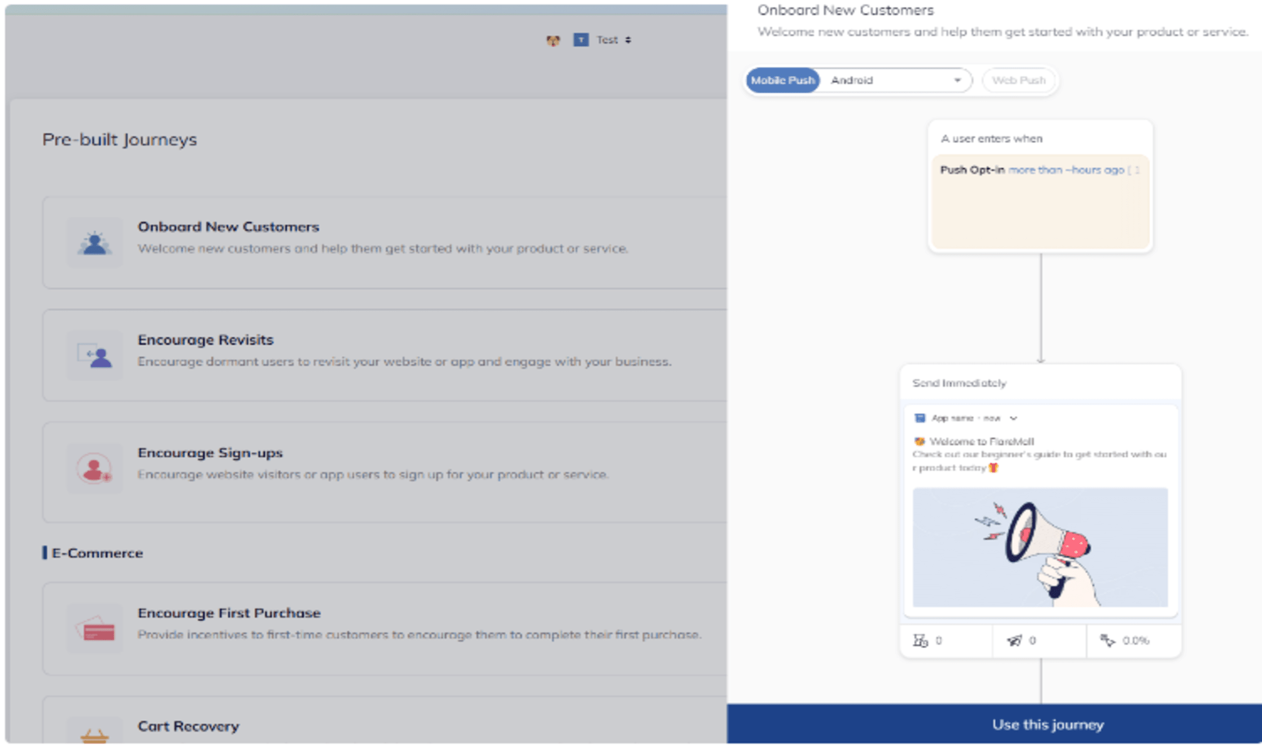
Task: Select the Encourage Sign-ups person icon
Action: coord(93,467)
